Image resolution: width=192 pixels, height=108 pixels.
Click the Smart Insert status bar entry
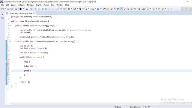[135, 107]
